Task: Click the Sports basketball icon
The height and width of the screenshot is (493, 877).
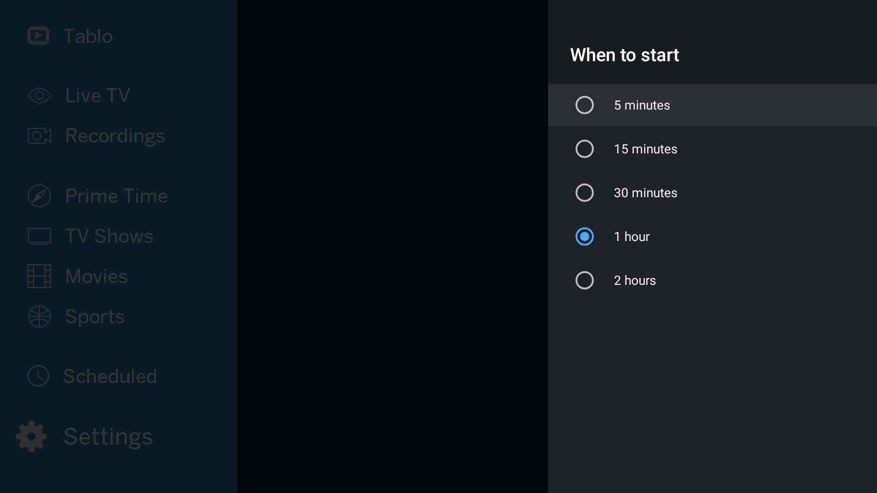Action: (x=39, y=316)
